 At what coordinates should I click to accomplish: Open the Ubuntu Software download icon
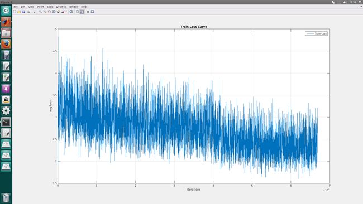pos(6,89)
